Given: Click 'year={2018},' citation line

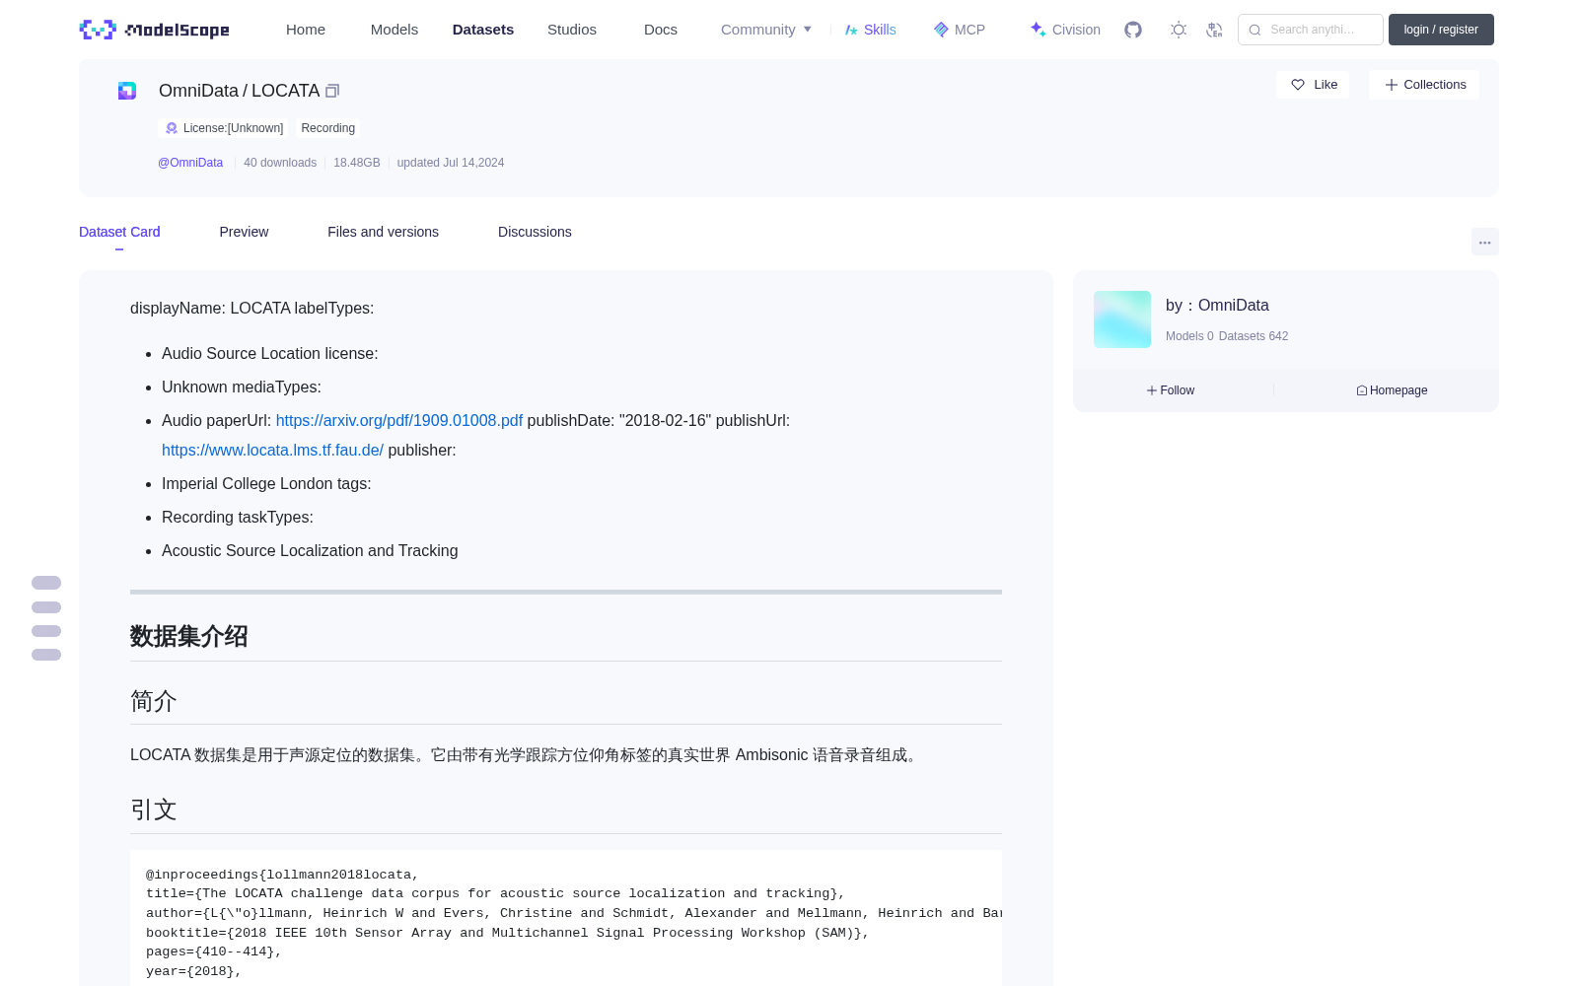Looking at the screenshot, I should coord(194,971).
